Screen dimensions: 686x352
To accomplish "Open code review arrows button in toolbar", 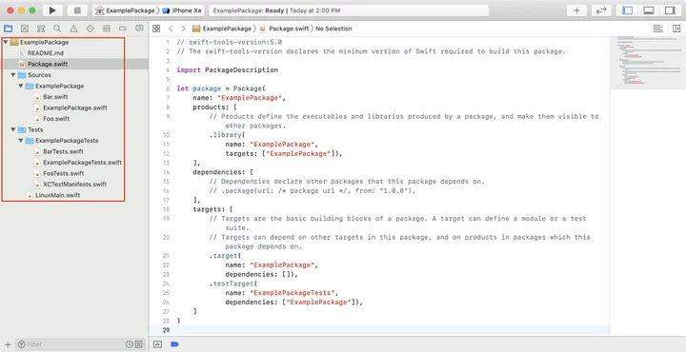I will pyautogui.click(x=601, y=10).
